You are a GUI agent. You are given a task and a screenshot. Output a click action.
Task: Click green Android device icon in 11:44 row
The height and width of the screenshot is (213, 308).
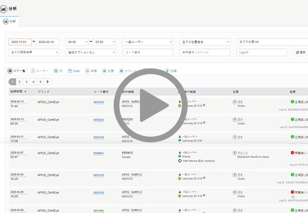tap(180, 106)
